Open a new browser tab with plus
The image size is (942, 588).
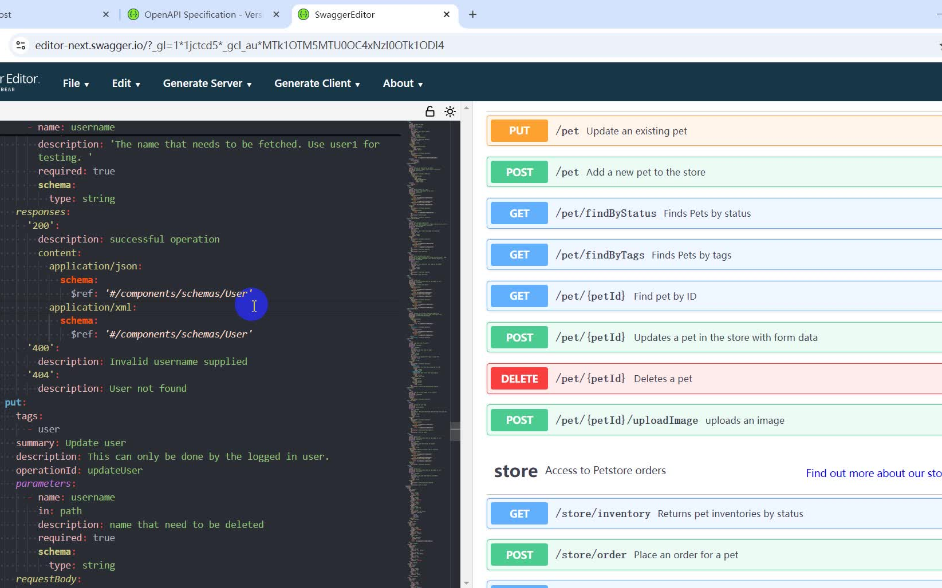click(x=472, y=14)
